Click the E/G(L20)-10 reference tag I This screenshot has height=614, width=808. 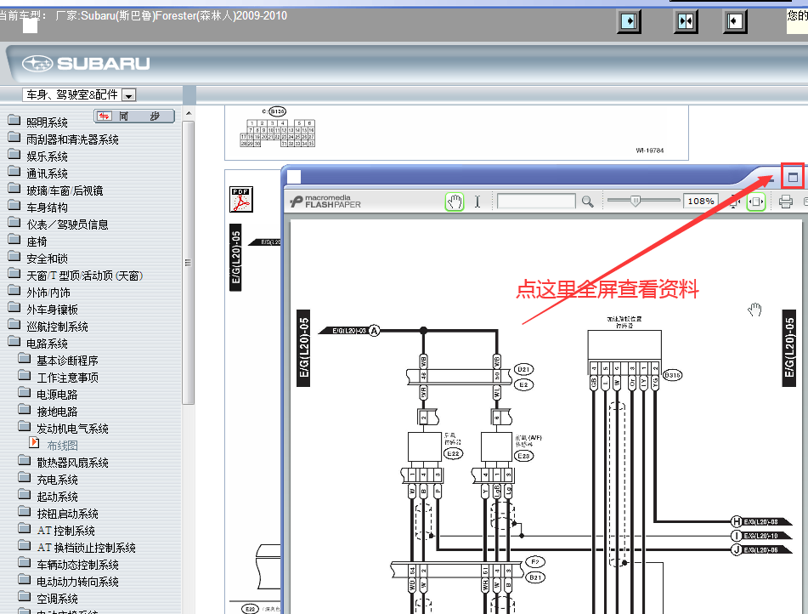point(761,536)
